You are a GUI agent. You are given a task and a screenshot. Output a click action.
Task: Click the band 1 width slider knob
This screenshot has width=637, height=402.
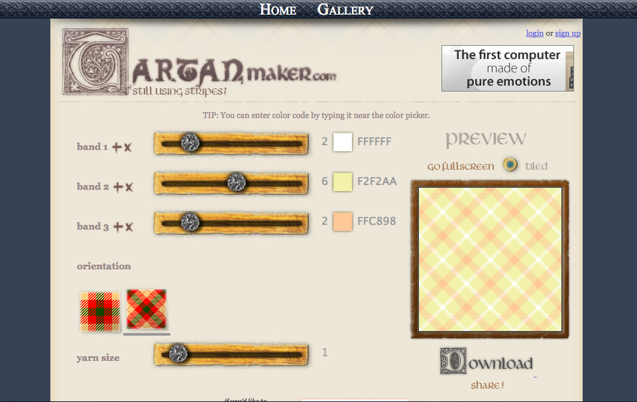coord(190,143)
